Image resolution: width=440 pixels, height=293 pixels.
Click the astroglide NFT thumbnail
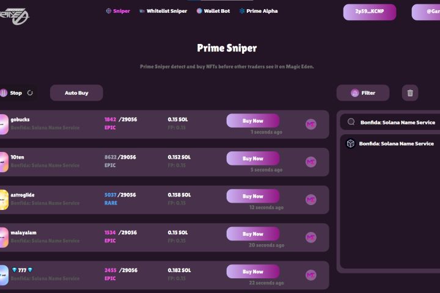pos(4,200)
